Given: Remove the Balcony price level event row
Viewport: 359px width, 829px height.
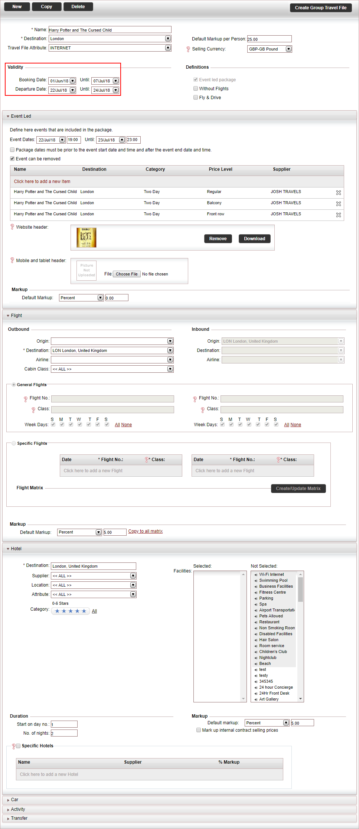Looking at the screenshot, I should [338, 204].
